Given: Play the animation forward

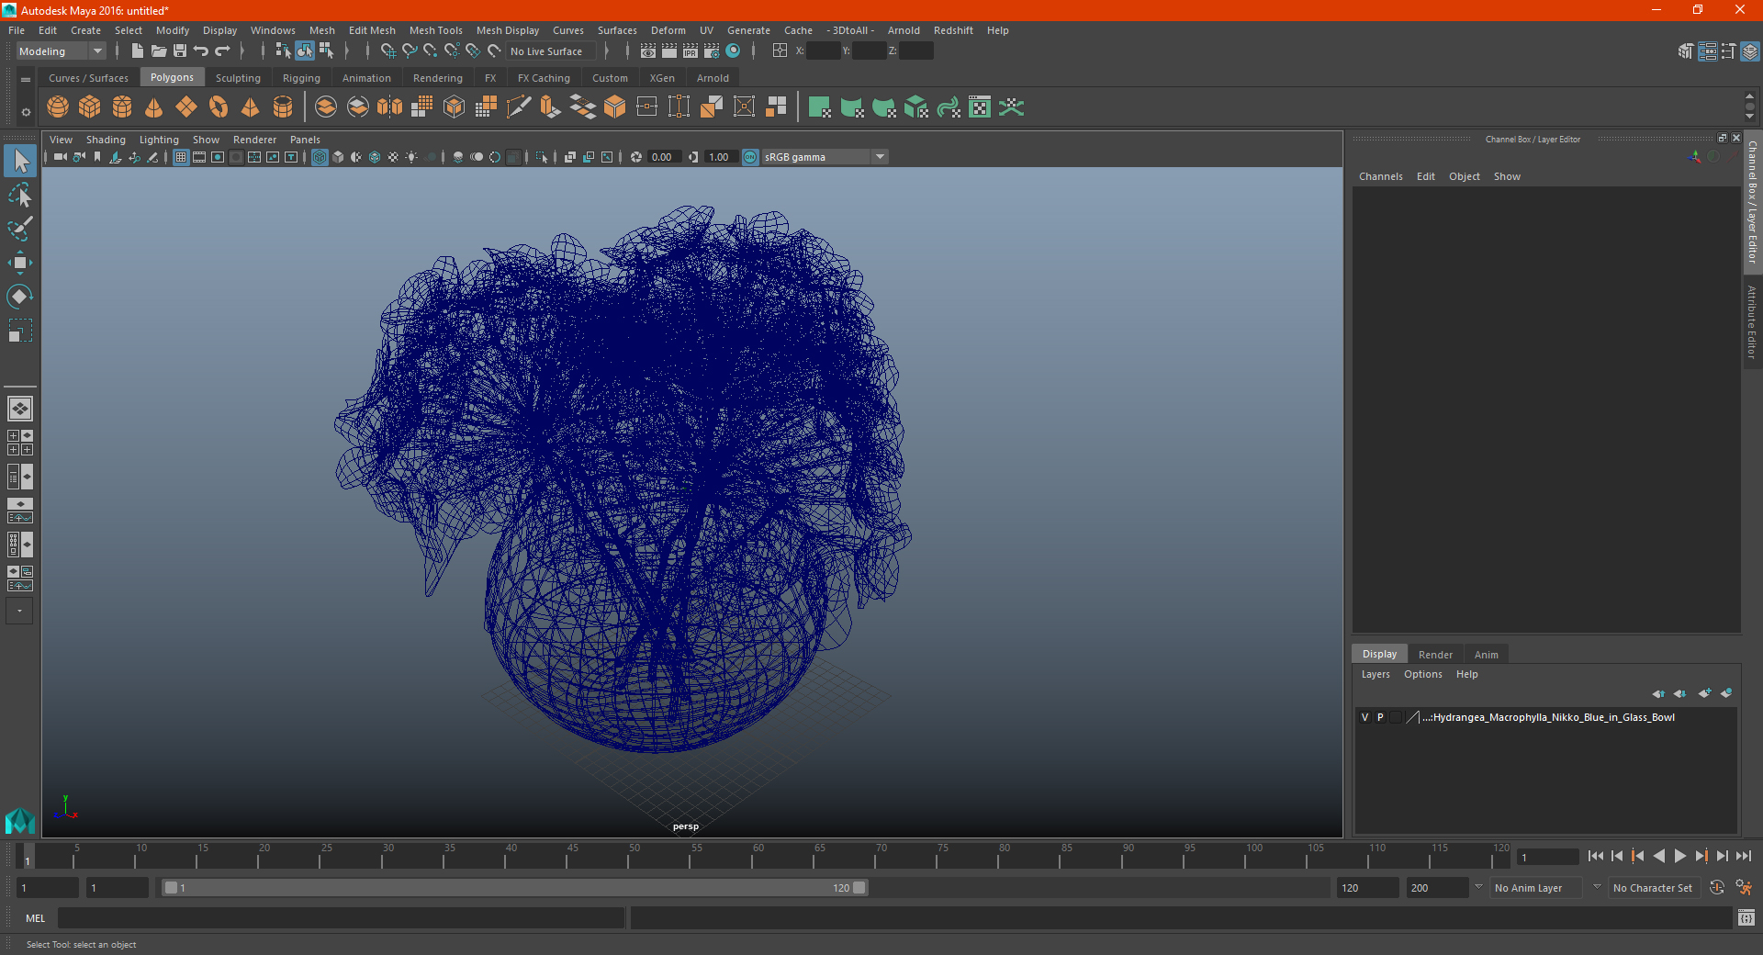Looking at the screenshot, I should pyautogui.click(x=1679, y=856).
